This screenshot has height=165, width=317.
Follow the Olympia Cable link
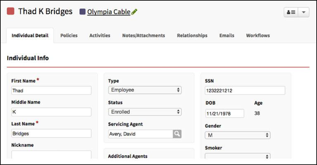tap(109, 12)
